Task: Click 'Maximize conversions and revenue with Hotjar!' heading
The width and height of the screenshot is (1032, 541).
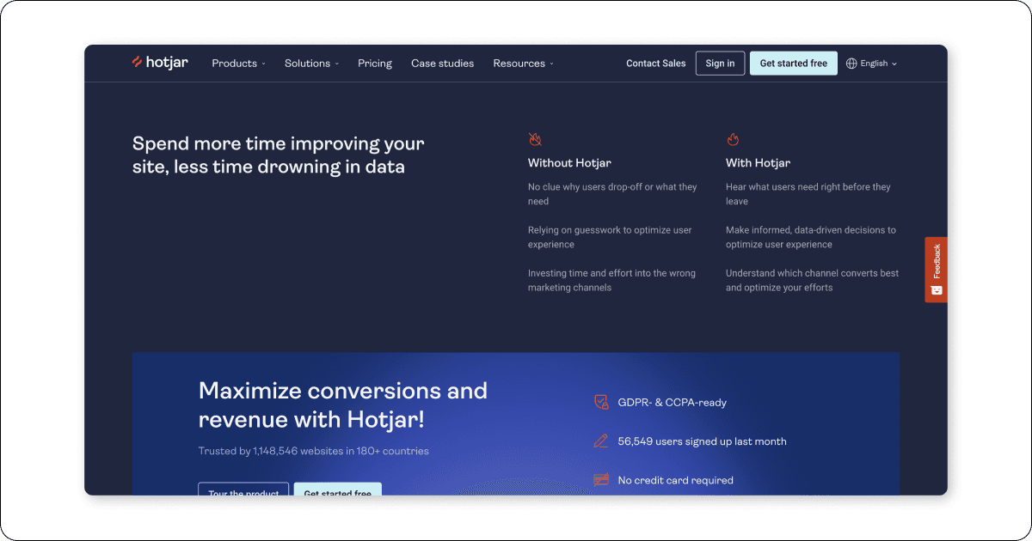Action: [343, 405]
